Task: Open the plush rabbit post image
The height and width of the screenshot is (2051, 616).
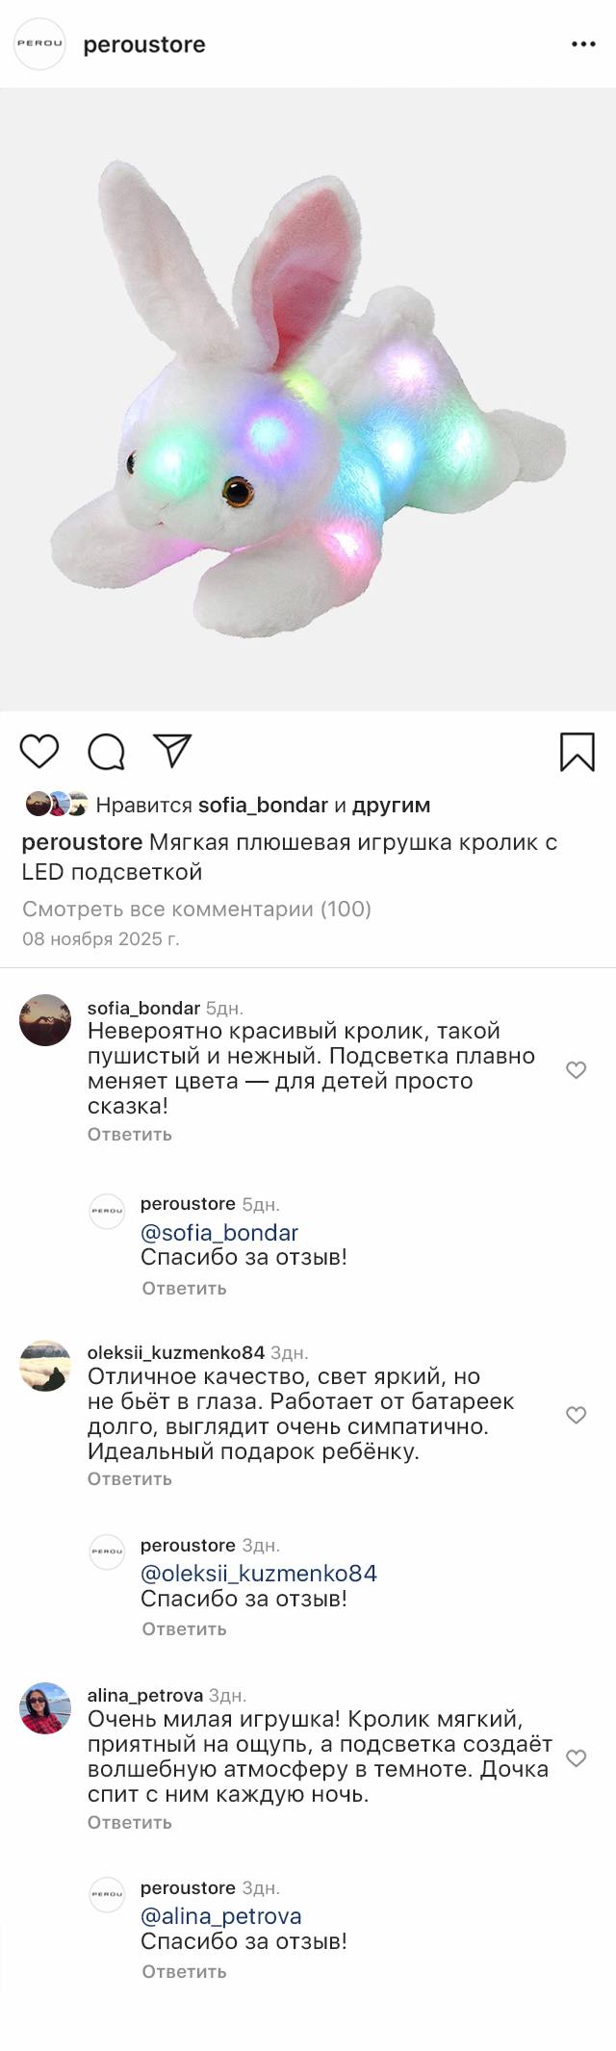Action: [308, 399]
